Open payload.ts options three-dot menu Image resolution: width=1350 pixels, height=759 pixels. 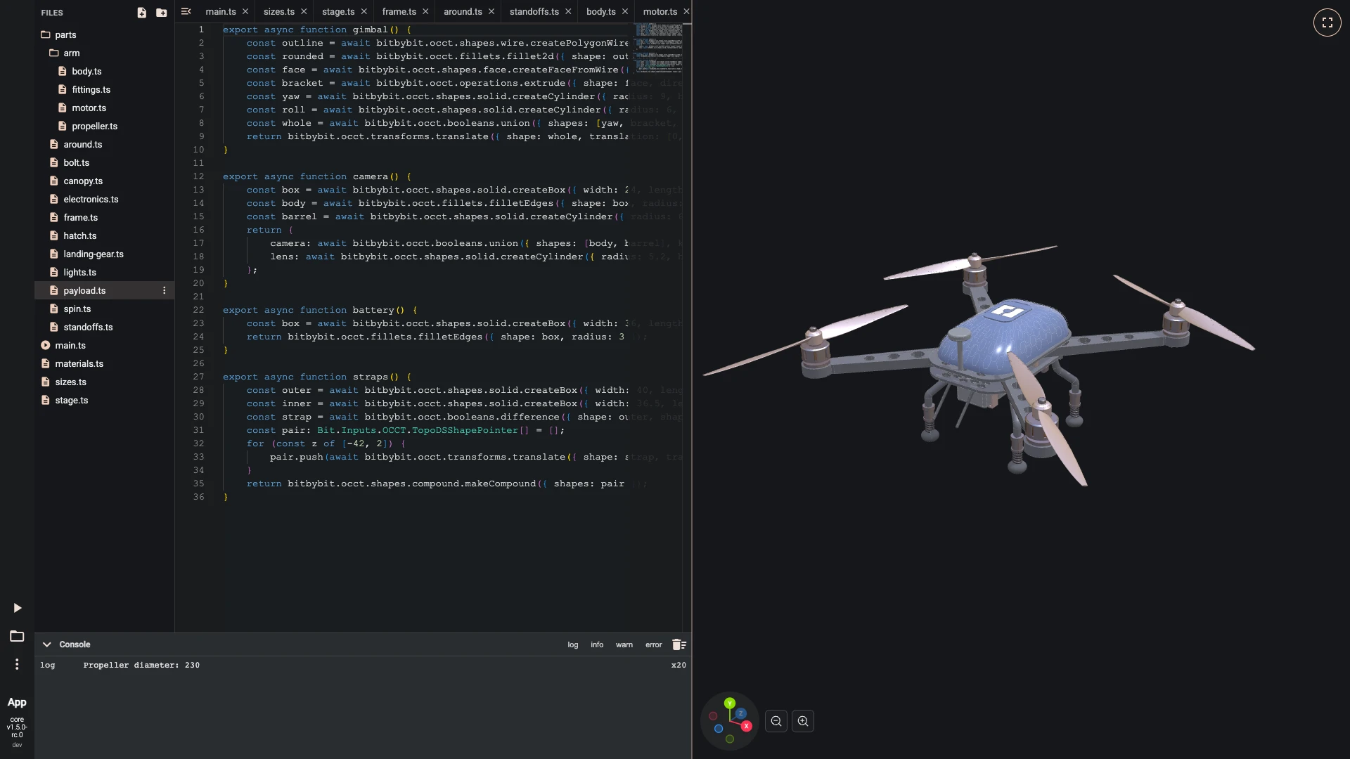(165, 290)
